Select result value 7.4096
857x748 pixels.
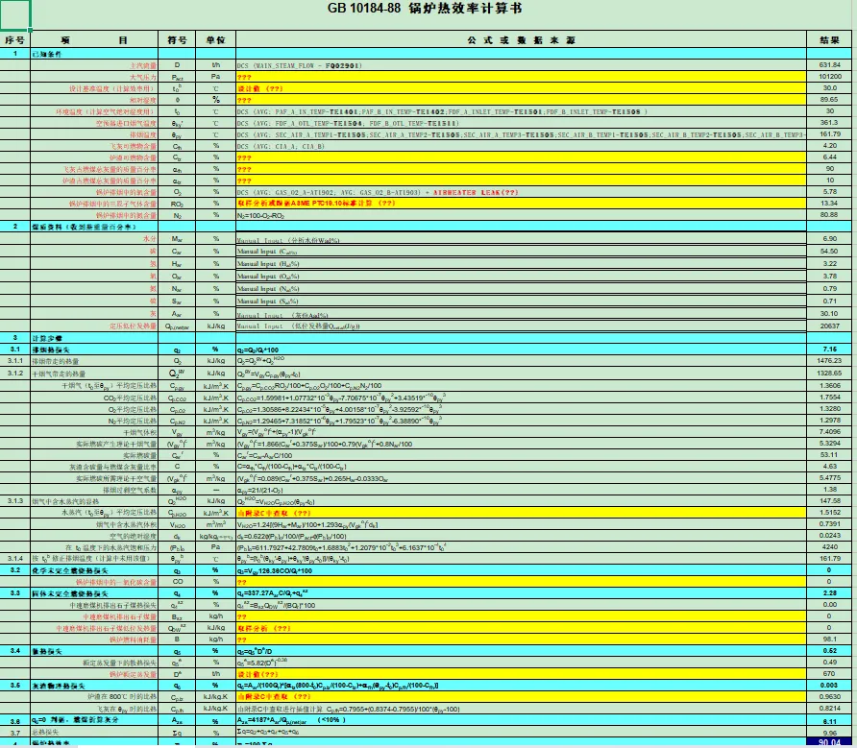pyautogui.click(x=830, y=432)
